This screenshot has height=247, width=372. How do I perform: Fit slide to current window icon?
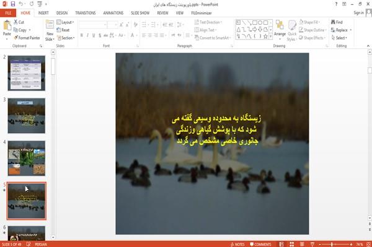368,245
